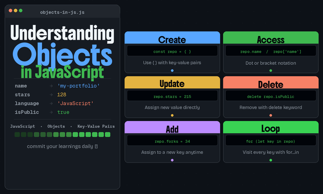Select the true boolean value

(63, 112)
